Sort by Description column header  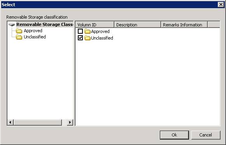[x=137, y=25]
